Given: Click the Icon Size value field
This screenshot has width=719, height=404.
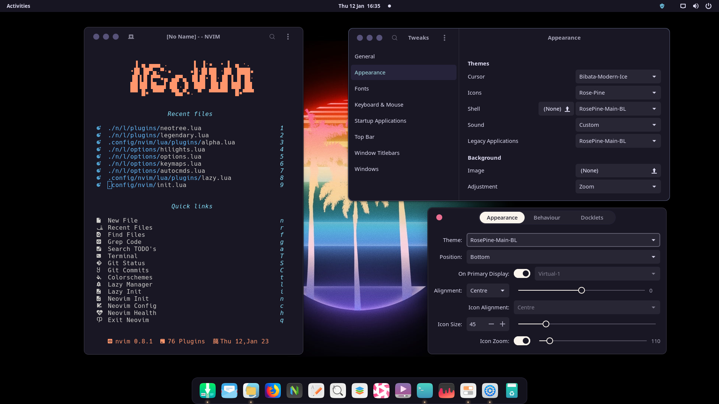Looking at the screenshot, I should click(x=476, y=324).
